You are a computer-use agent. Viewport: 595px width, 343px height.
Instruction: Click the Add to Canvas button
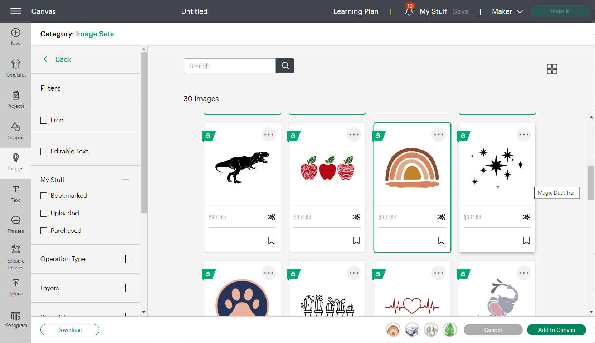556,330
